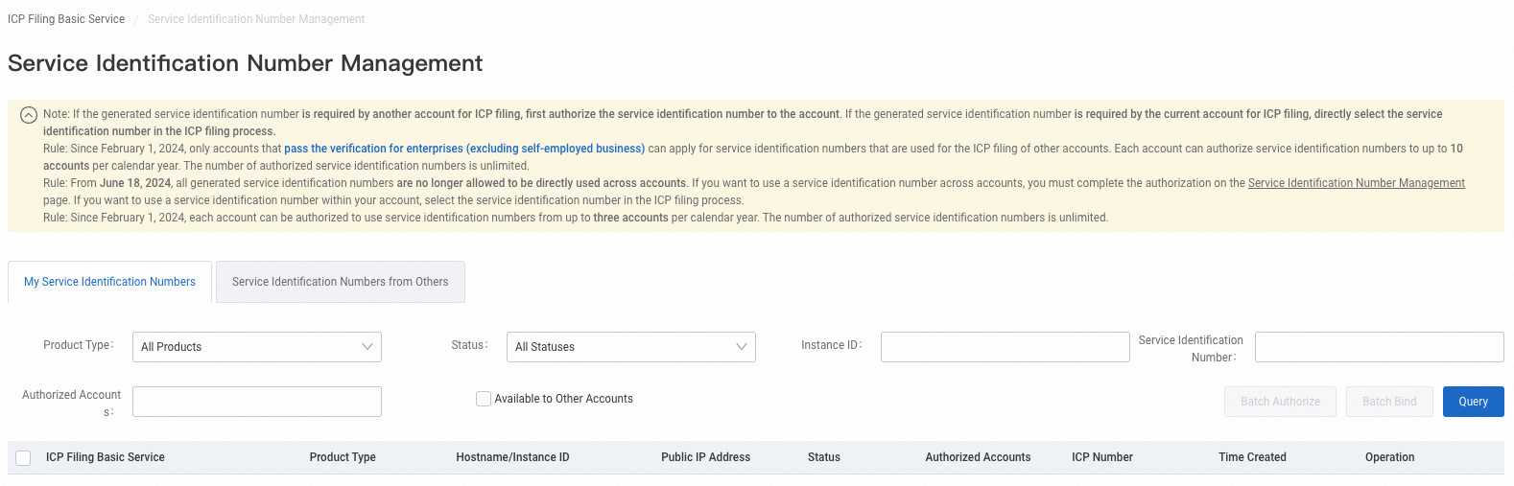Focus the Instance ID input field
Screen dimensions: 1514x486
click(x=1005, y=347)
